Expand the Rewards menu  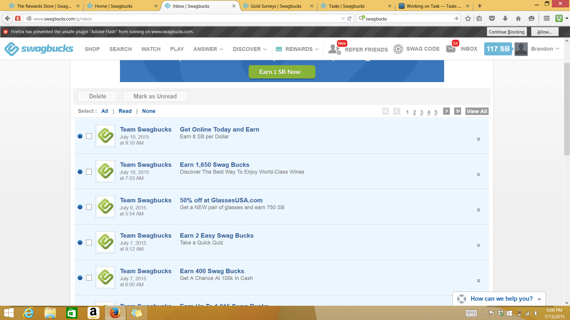point(297,49)
